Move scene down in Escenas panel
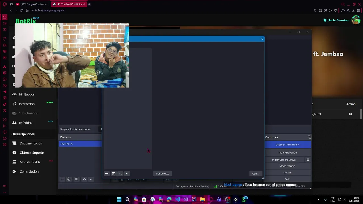The height and width of the screenshot is (204, 363). 91,179
